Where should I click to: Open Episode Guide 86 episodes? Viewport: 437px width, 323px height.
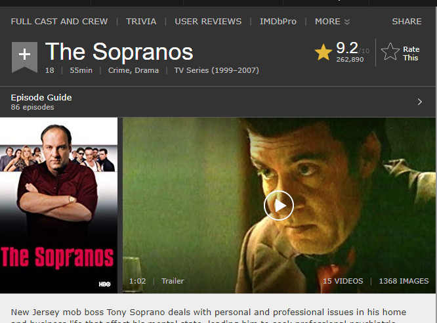[41, 102]
